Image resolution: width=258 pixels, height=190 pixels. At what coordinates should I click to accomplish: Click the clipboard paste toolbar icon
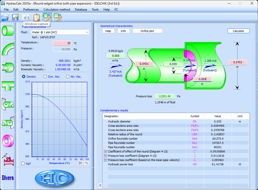coord(37,17)
